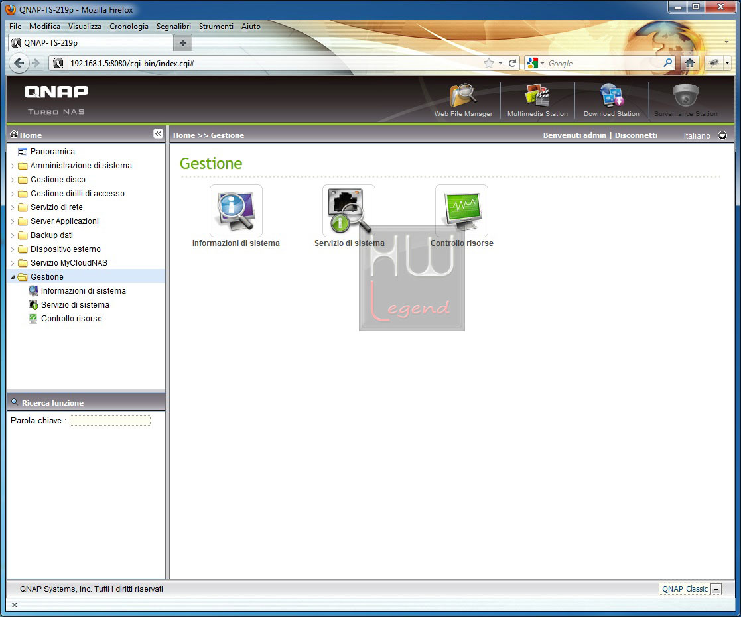
Task: Click Home in the breadcrumb
Action: coord(184,135)
